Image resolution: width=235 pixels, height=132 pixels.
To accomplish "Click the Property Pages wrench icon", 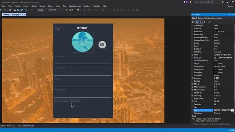I will coord(209,22).
